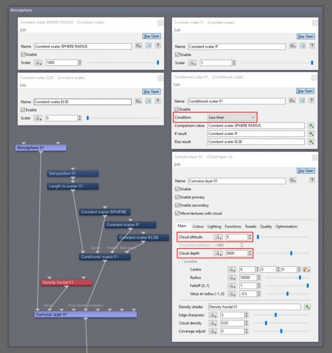Screen dimensions: 332x353
Task: Click green plus icon beside Density shader
Action: (x=307, y=307)
